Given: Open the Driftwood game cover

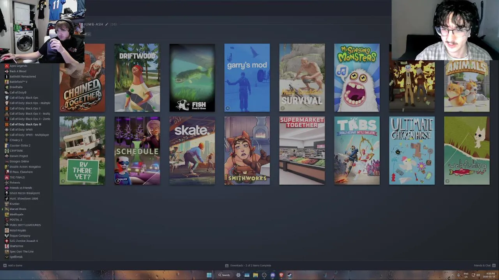Looking at the screenshot, I should point(137,78).
